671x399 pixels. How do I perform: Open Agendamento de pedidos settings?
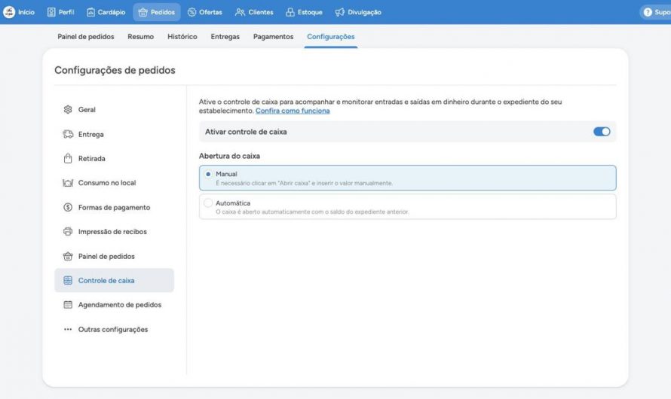(115, 305)
